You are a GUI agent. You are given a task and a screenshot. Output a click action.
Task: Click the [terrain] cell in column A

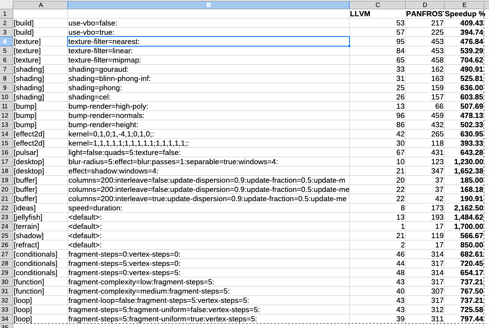(40, 226)
